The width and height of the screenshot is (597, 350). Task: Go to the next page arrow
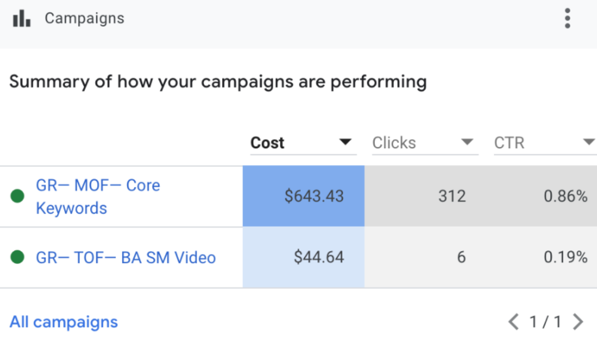pos(578,322)
